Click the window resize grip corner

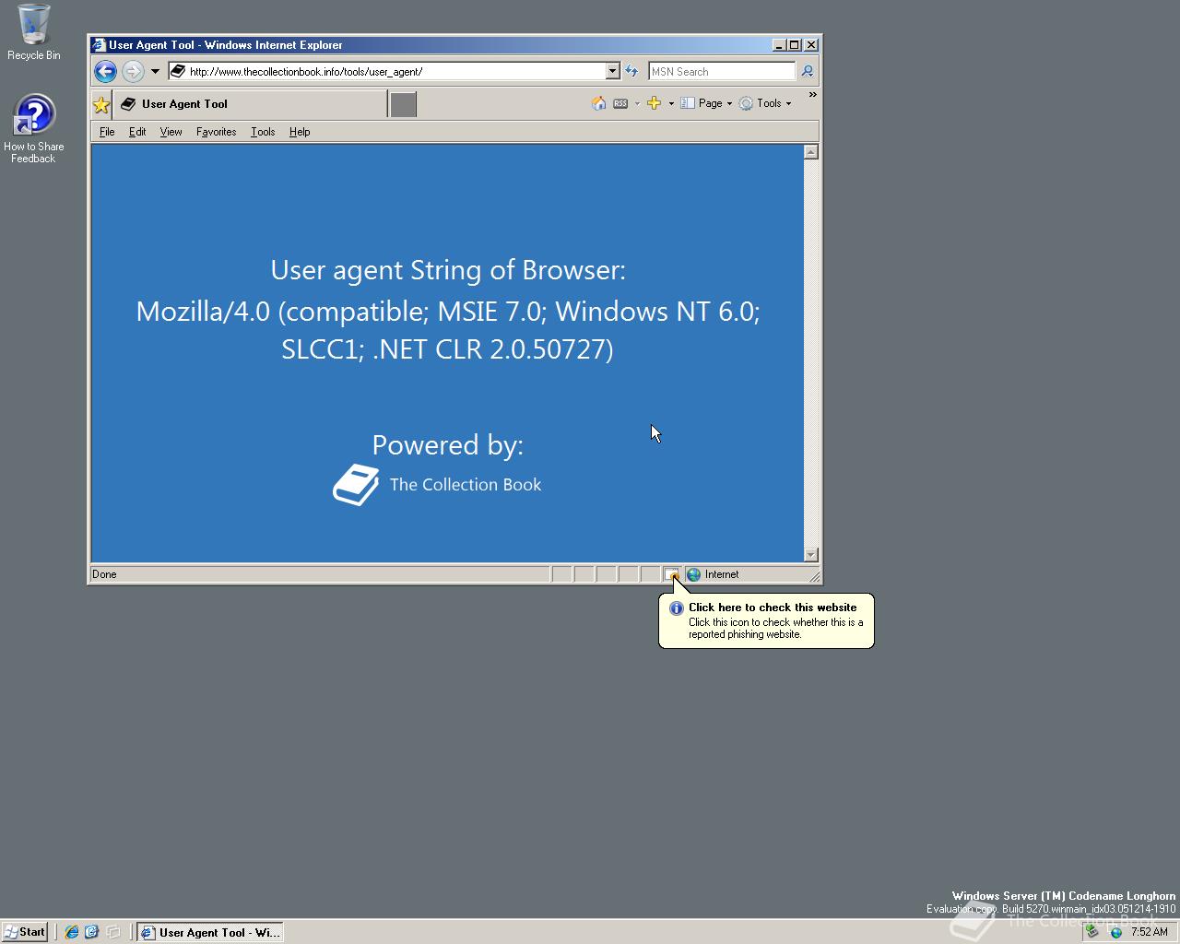click(x=814, y=576)
